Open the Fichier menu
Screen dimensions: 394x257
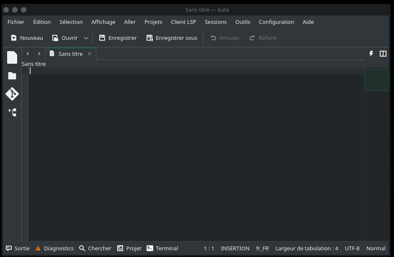tap(16, 22)
